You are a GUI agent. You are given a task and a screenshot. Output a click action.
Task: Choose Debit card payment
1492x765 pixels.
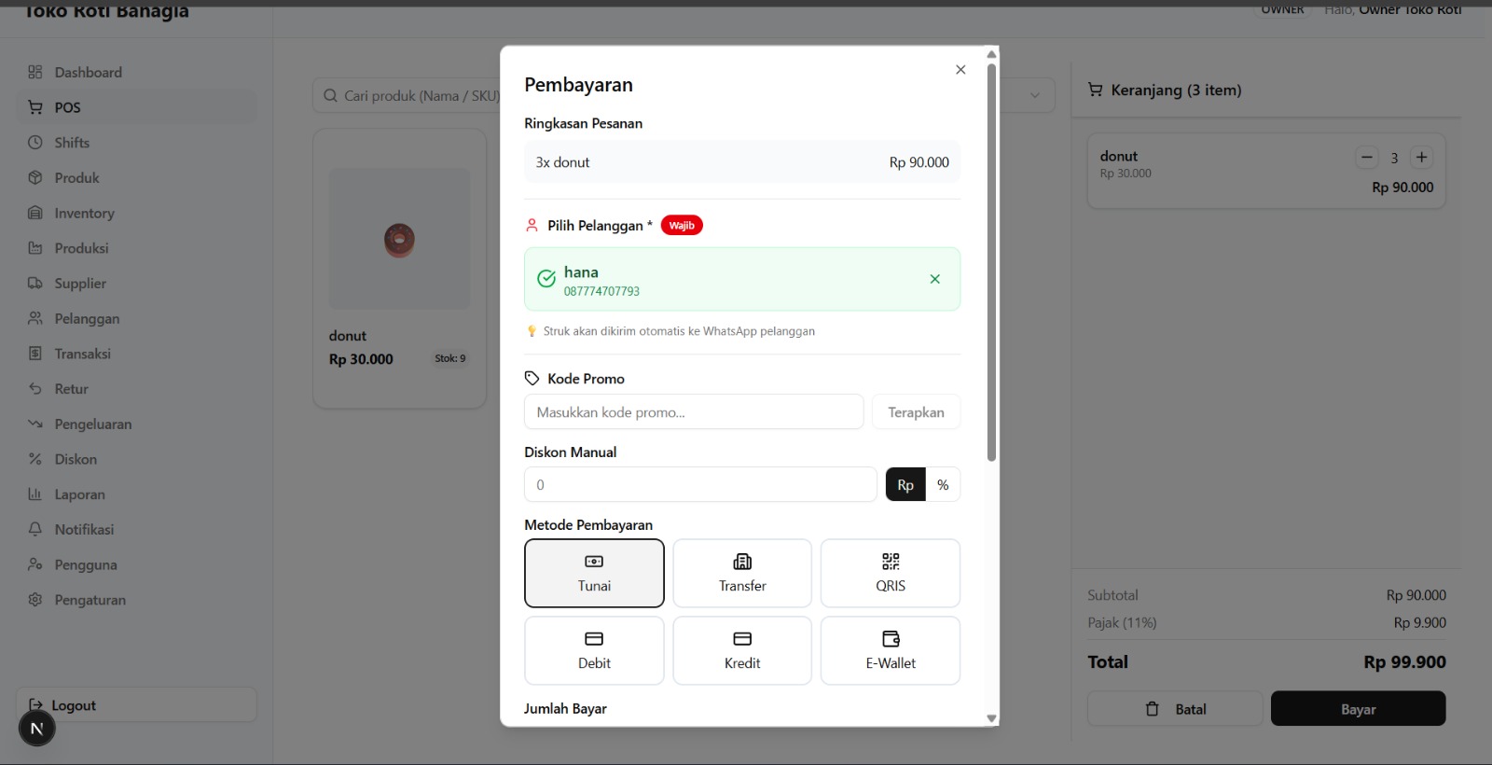(x=594, y=650)
